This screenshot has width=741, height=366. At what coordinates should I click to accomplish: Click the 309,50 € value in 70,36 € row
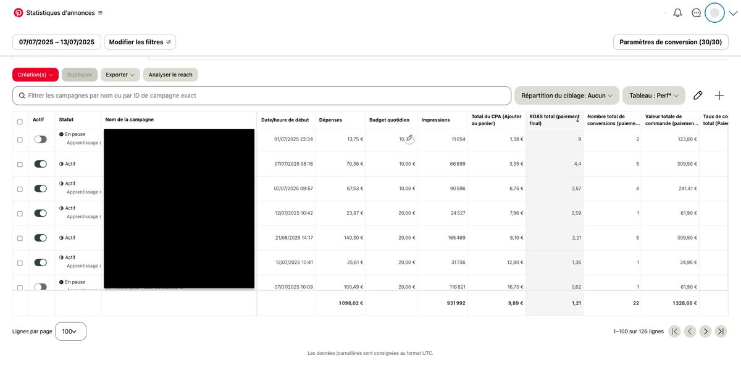[685, 164]
